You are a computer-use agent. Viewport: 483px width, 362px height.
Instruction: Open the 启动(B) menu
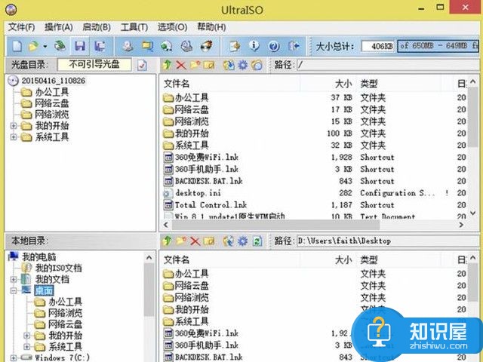coord(97,27)
